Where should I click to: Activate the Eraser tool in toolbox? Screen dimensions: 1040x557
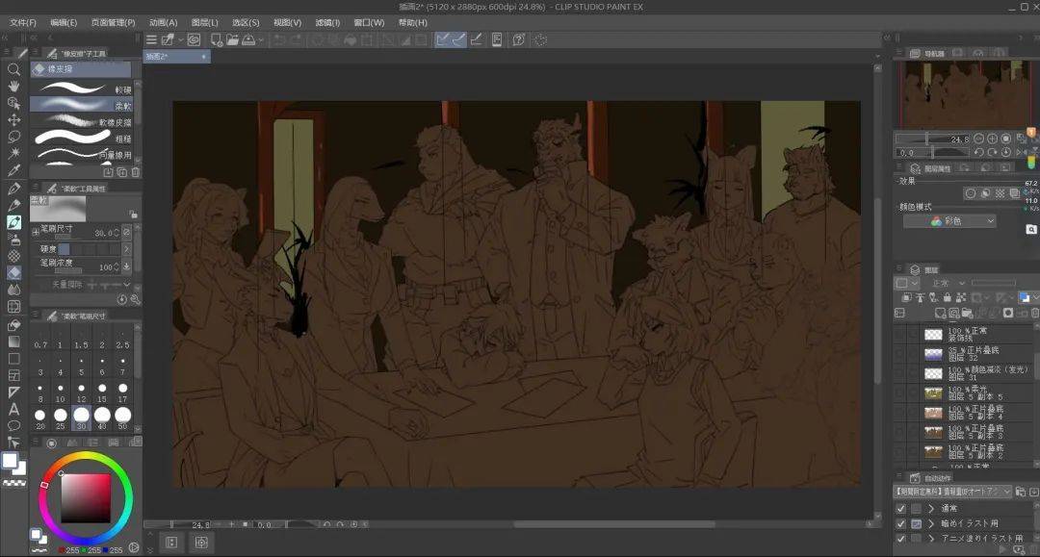13,273
